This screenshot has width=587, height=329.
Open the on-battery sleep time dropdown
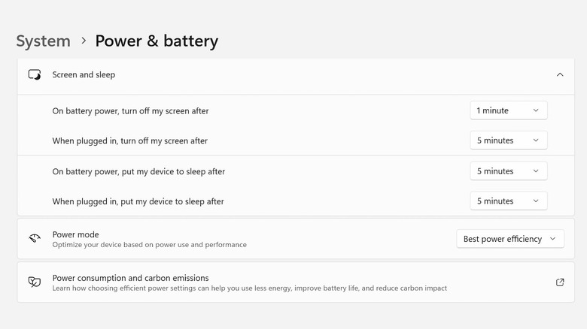point(508,171)
